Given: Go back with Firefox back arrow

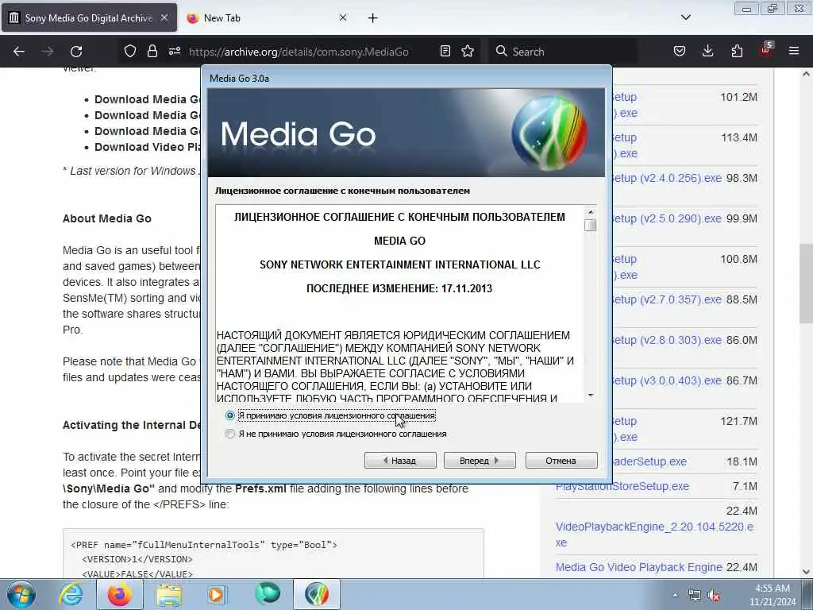Looking at the screenshot, I should 19,52.
